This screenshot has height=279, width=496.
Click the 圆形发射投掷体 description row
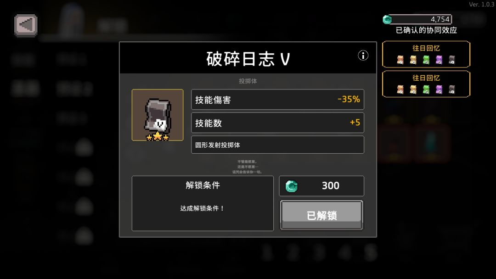pyautogui.click(x=277, y=145)
